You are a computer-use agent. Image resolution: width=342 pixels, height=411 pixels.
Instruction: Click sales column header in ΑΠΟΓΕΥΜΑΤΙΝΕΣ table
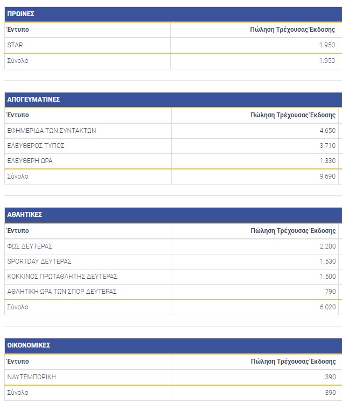(293, 115)
